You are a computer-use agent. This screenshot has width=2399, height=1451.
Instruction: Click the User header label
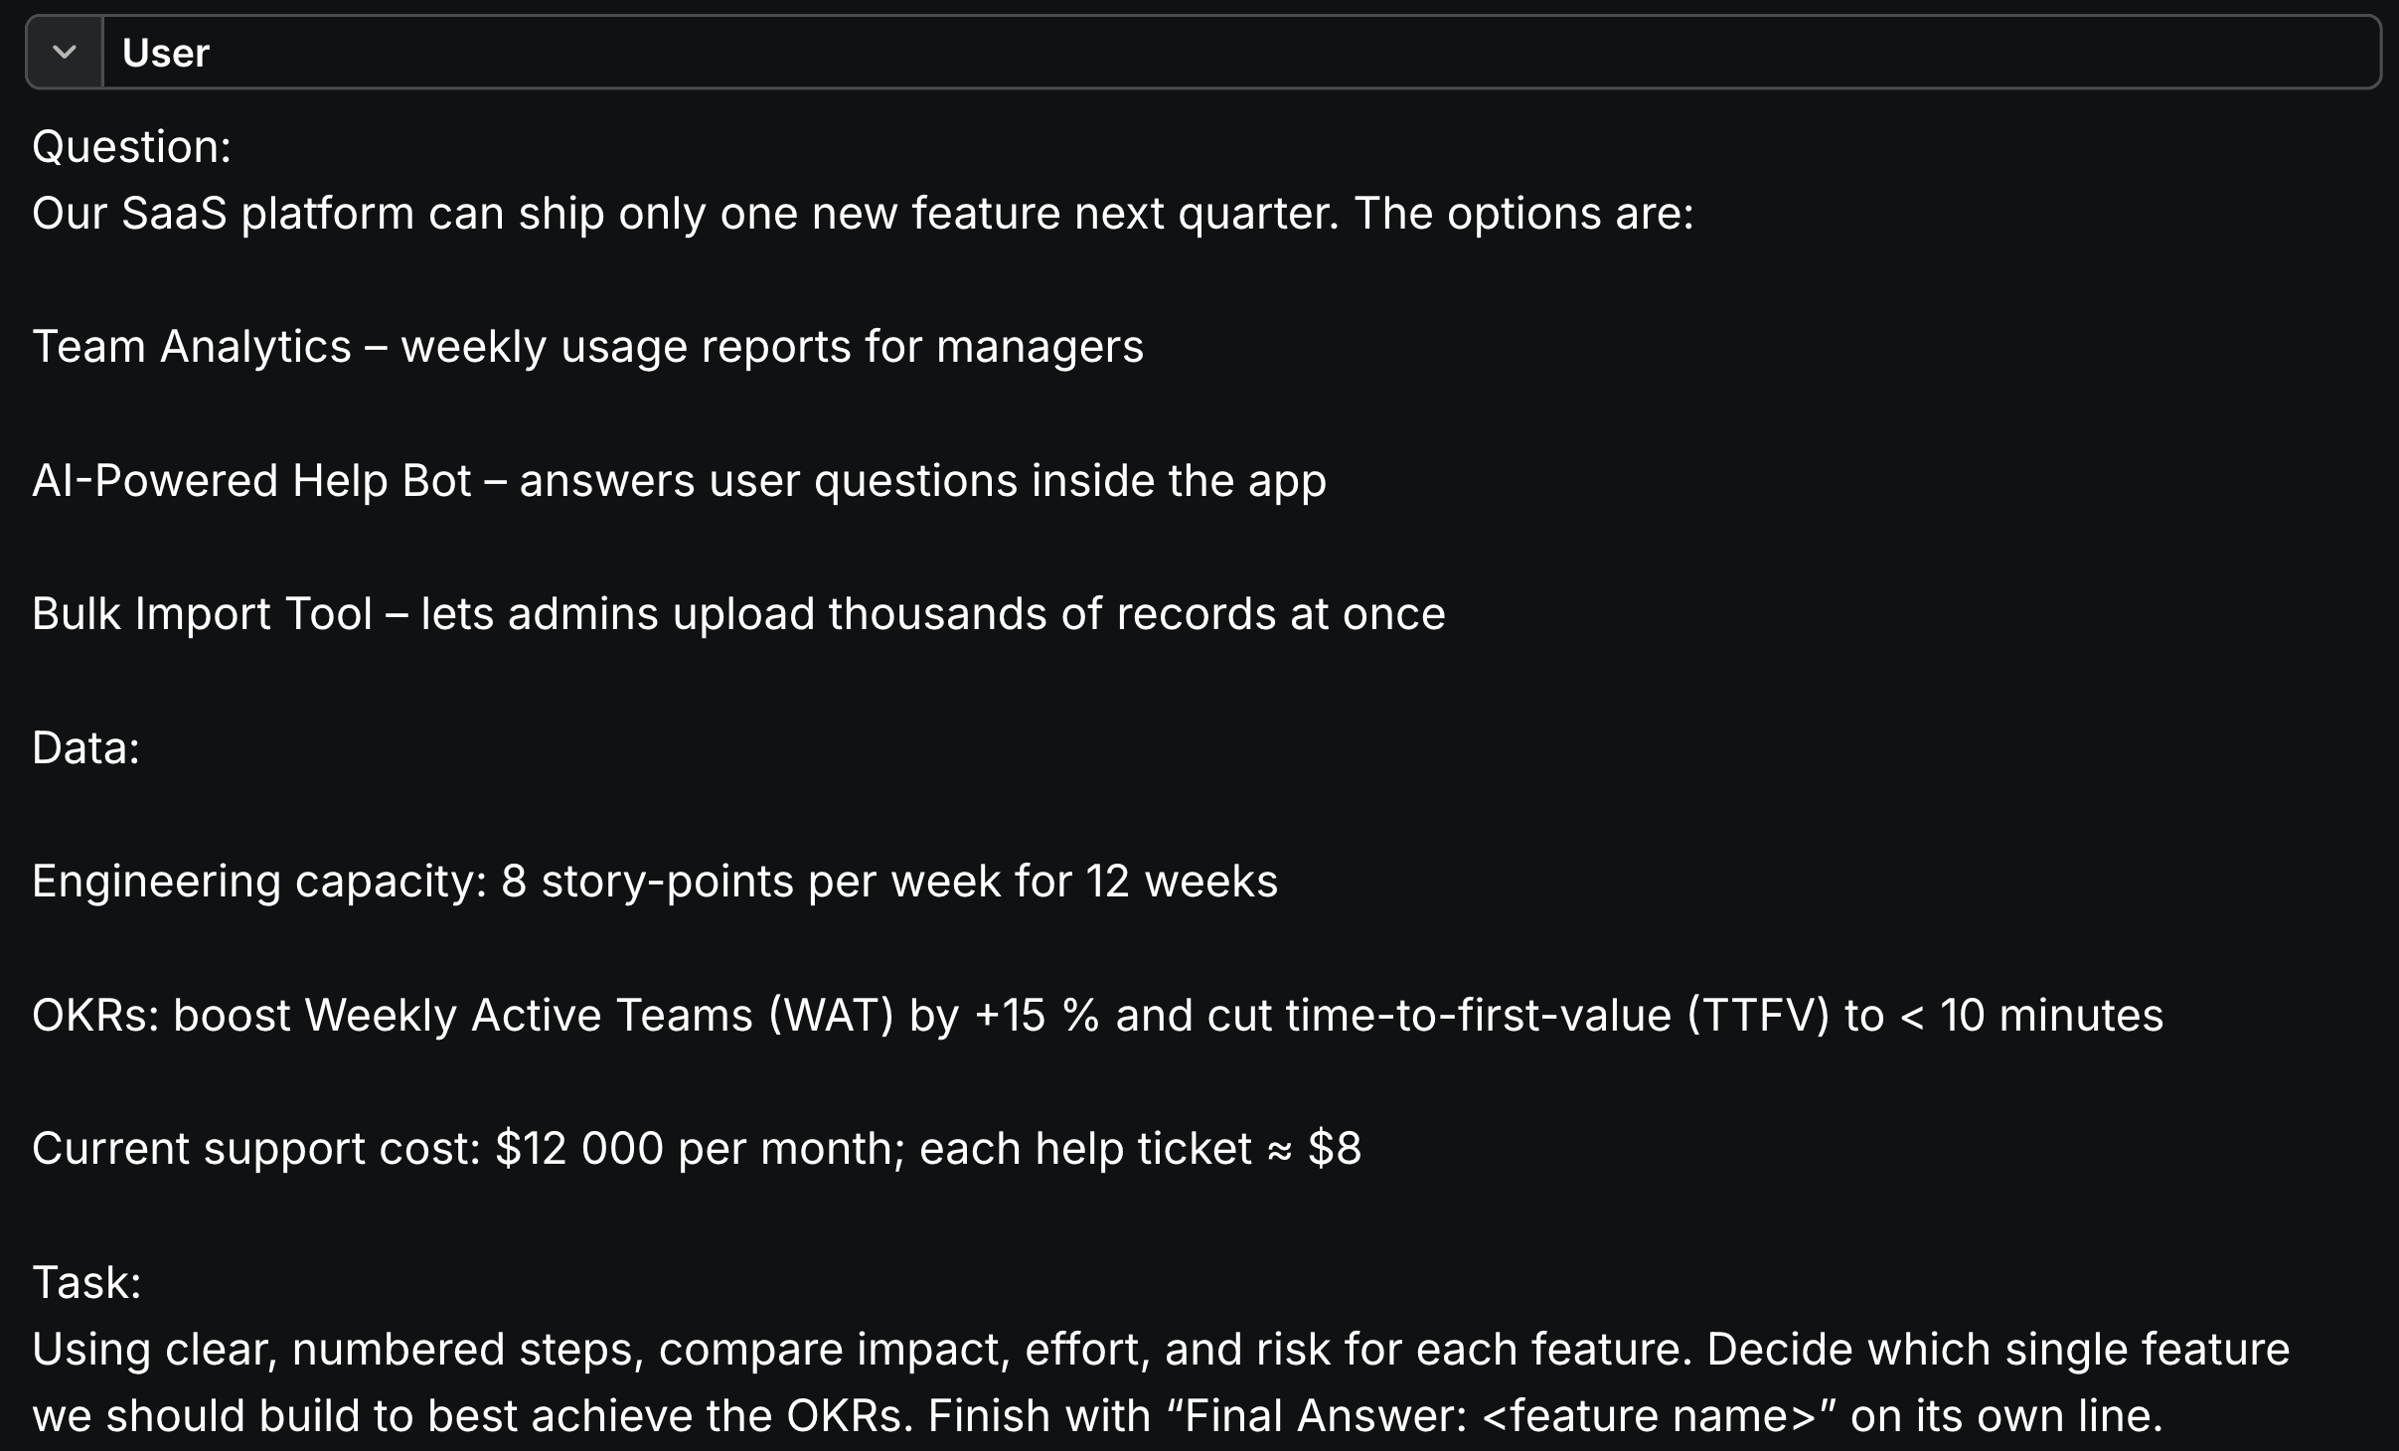[x=165, y=53]
